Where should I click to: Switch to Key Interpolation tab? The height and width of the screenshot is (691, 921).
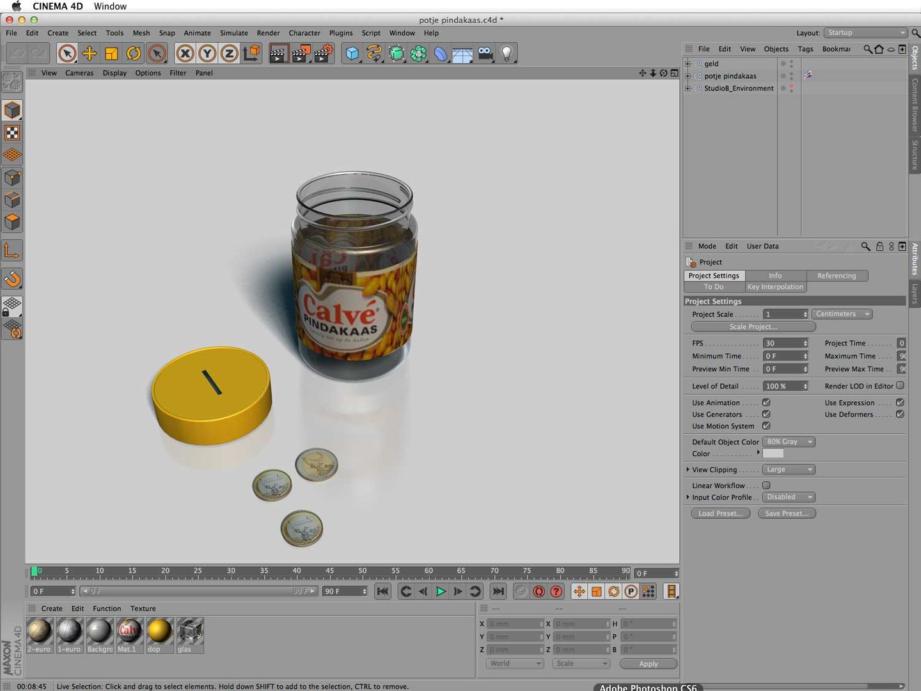tap(775, 287)
